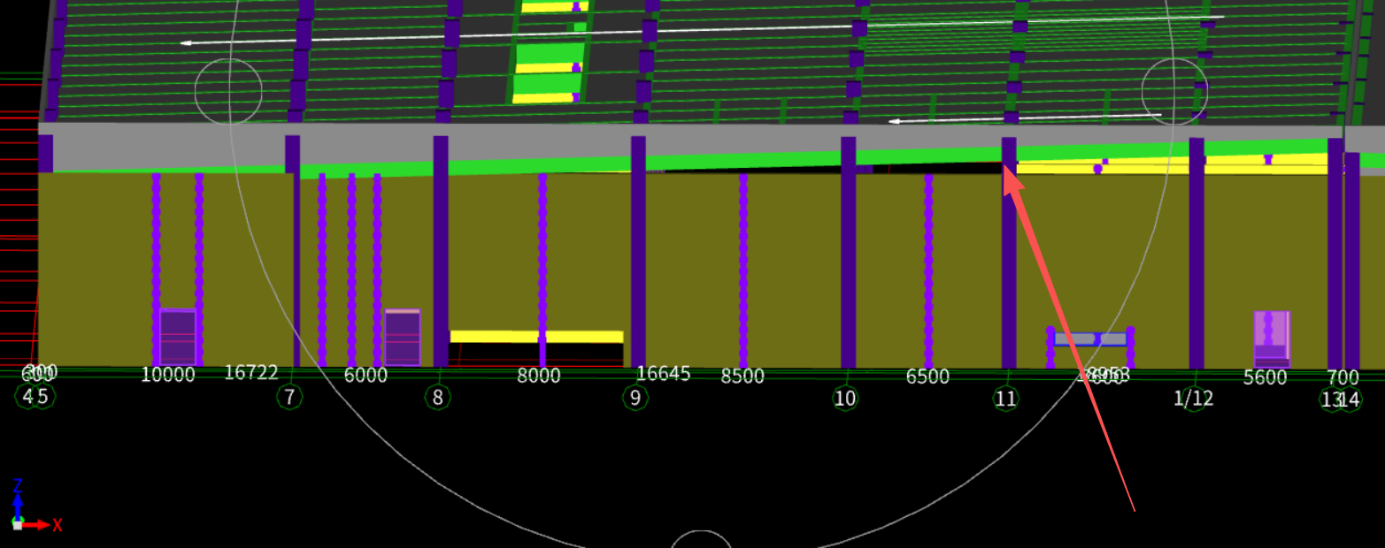Select the 8000 dimension text

[x=539, y=376]
